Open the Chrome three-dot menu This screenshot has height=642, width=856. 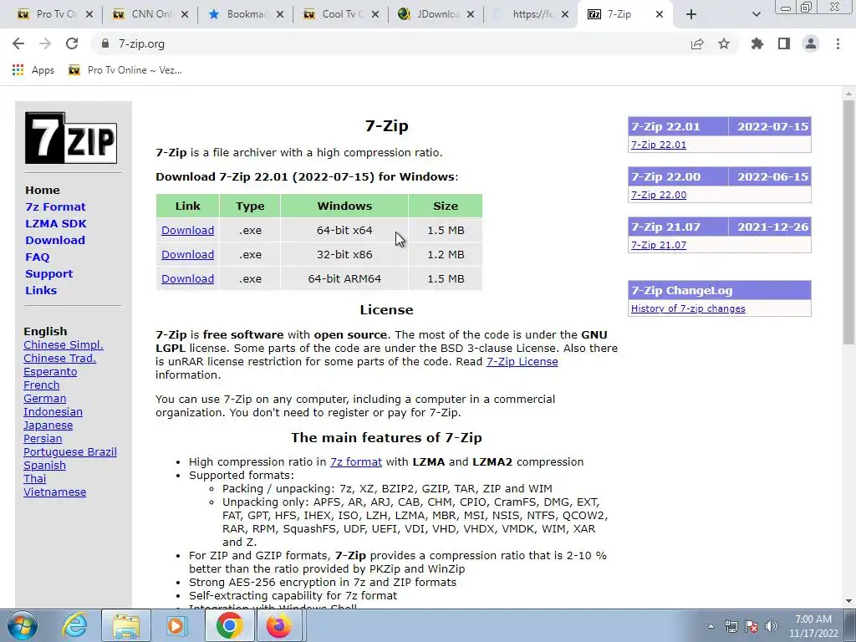click(838, 43)
